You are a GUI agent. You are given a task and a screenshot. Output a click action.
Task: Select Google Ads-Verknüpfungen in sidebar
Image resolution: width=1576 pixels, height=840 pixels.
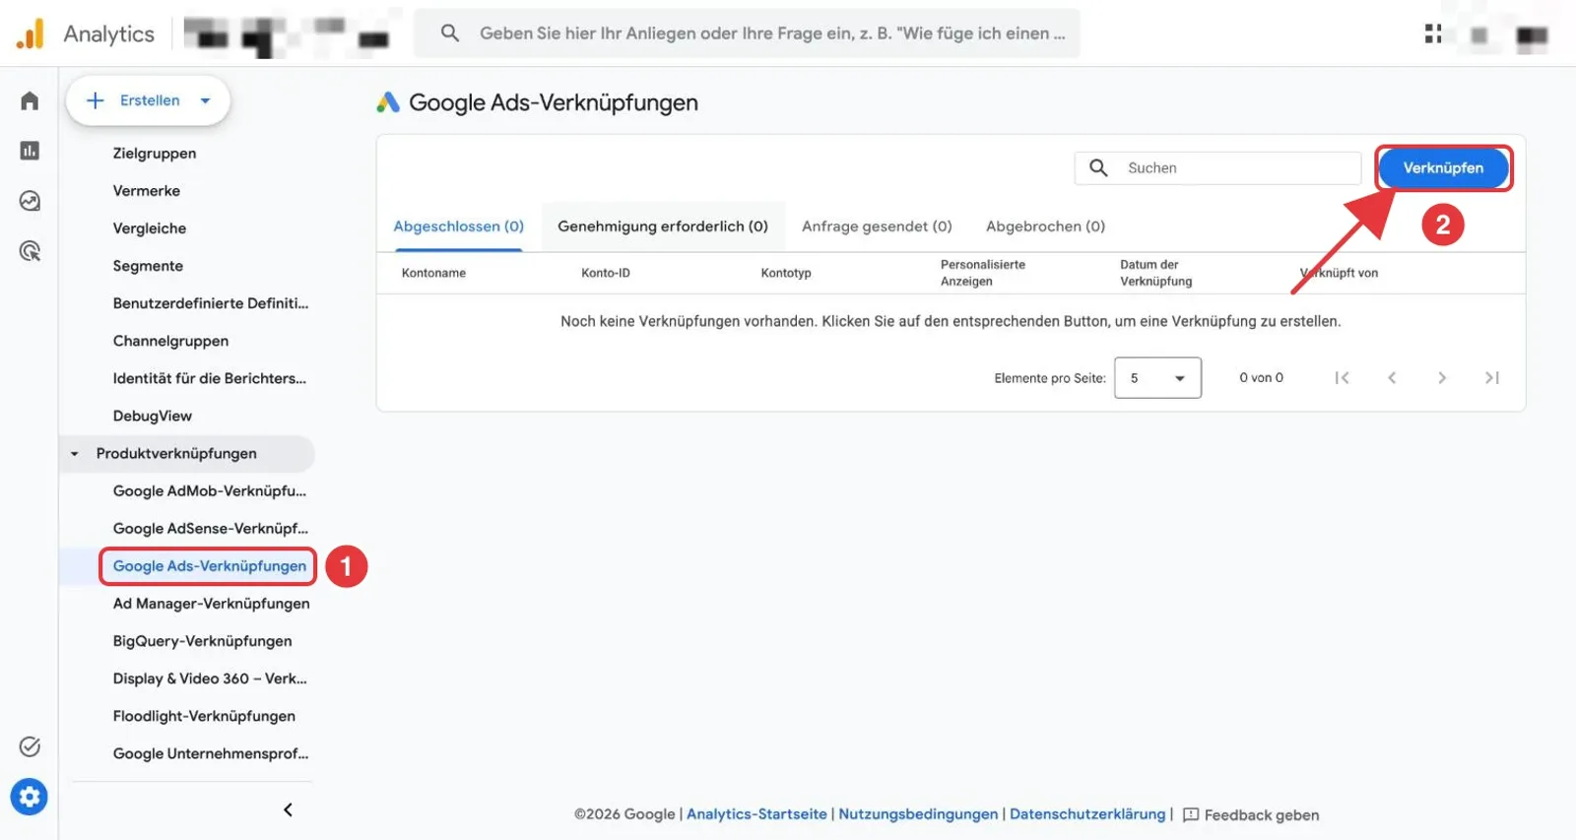(209, 566)
